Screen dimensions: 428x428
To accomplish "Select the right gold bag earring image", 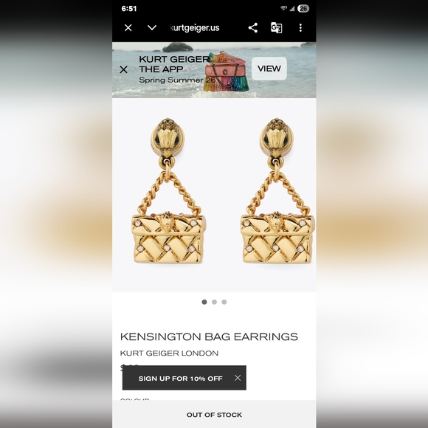I will point(277,191).
